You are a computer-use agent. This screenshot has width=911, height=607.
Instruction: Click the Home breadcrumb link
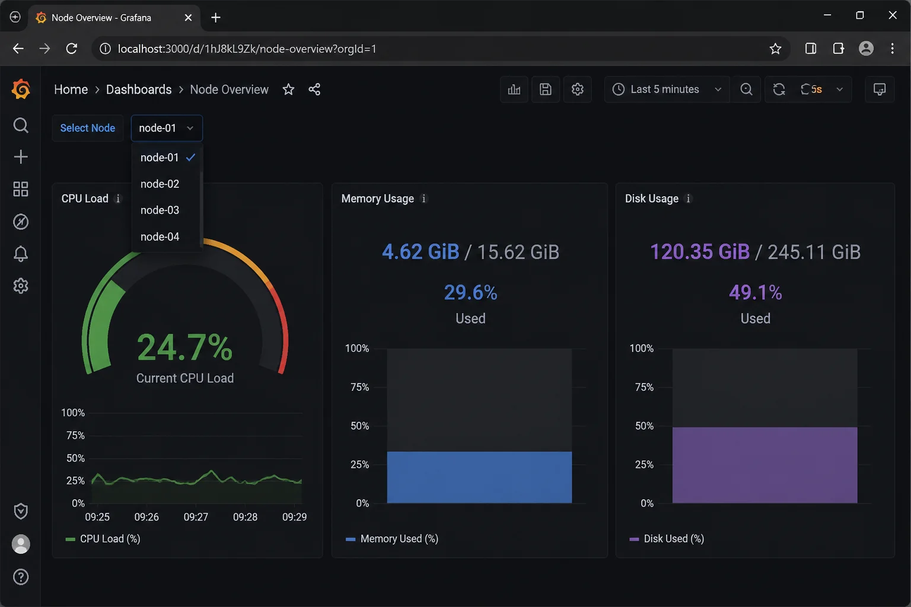pyautogui.click(x=71, y=90)
